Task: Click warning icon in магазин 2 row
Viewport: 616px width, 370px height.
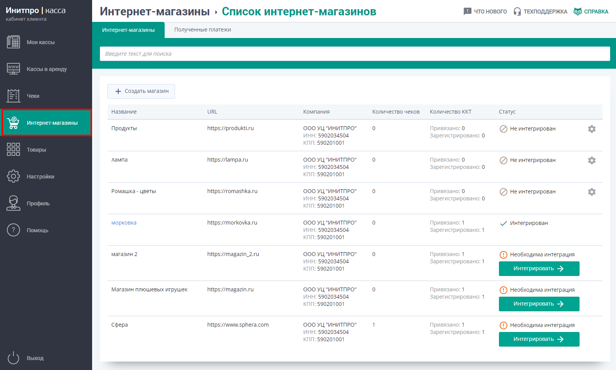Action: point(504,255)
